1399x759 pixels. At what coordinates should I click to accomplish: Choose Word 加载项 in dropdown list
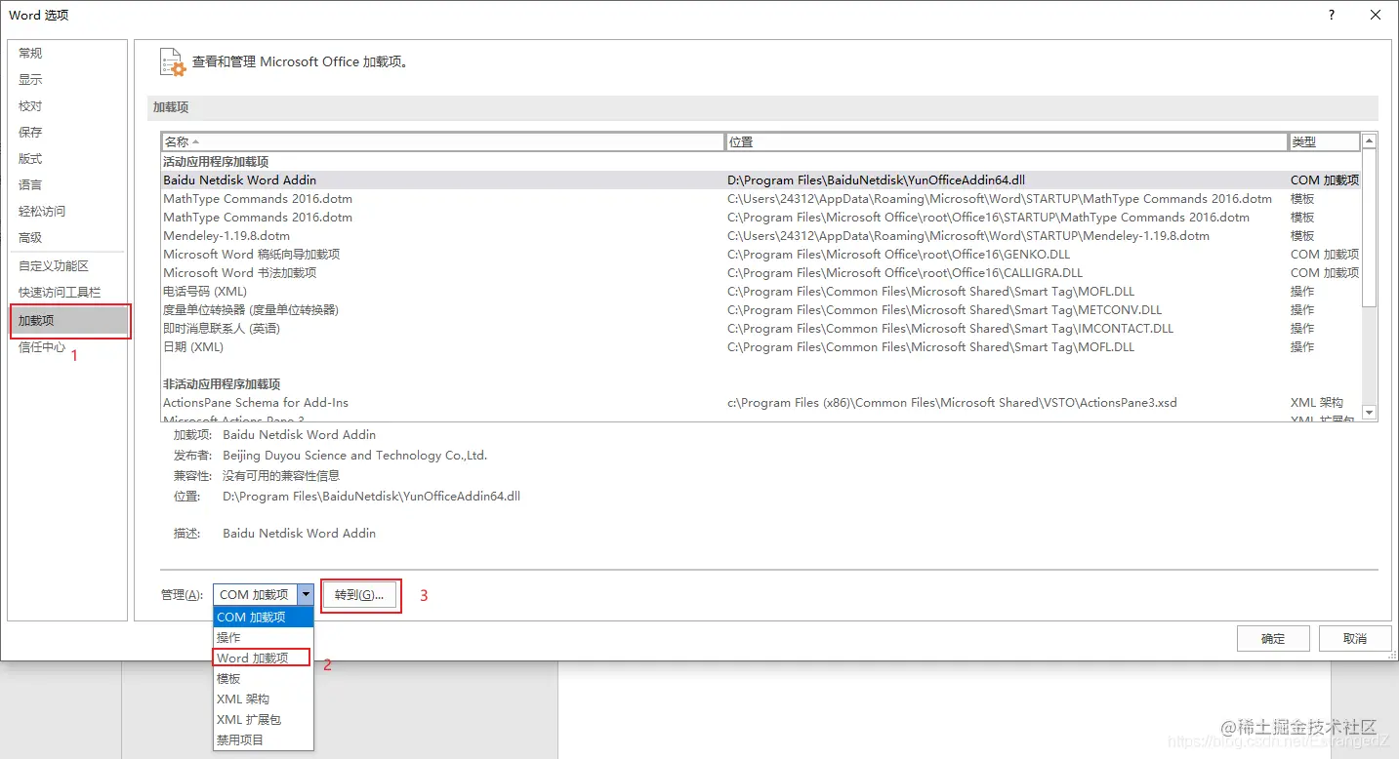[264, 659]
